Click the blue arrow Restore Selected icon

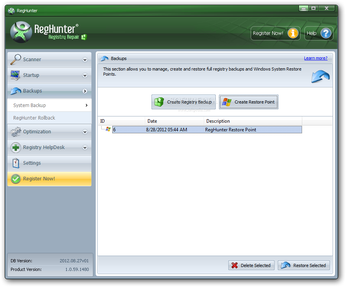[286, 265]
